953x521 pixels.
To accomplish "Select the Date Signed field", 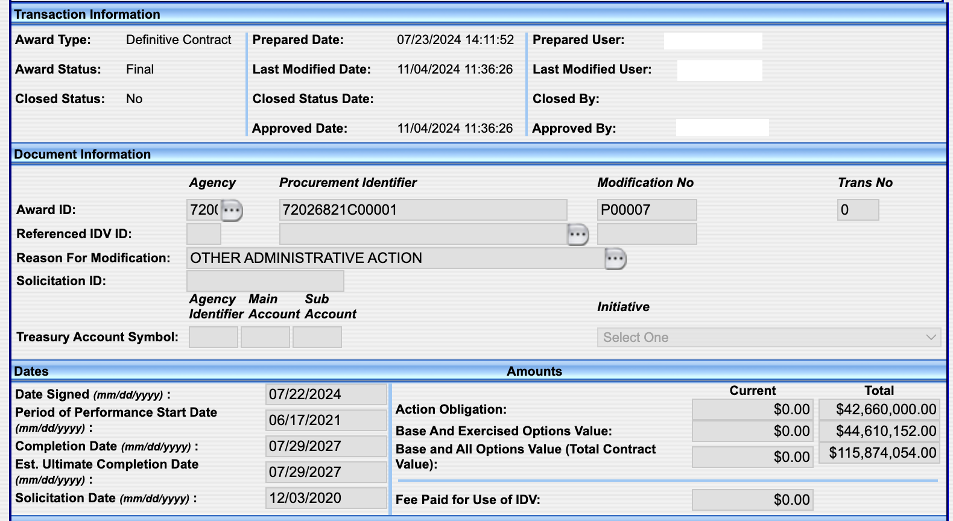I will pyautogui.click(x=326, y=394).
